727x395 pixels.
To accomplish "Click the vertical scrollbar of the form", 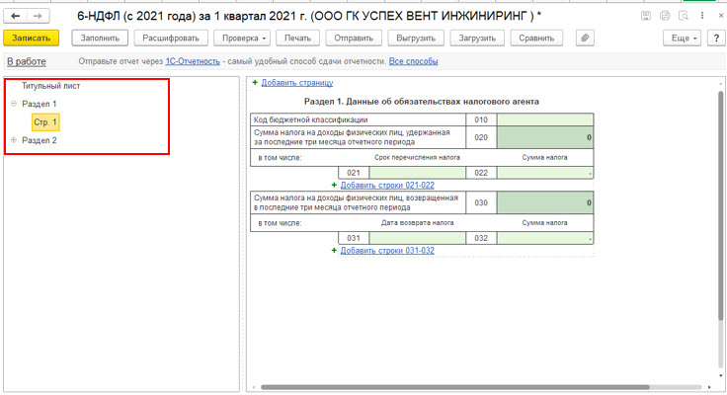I will [720, 205].
